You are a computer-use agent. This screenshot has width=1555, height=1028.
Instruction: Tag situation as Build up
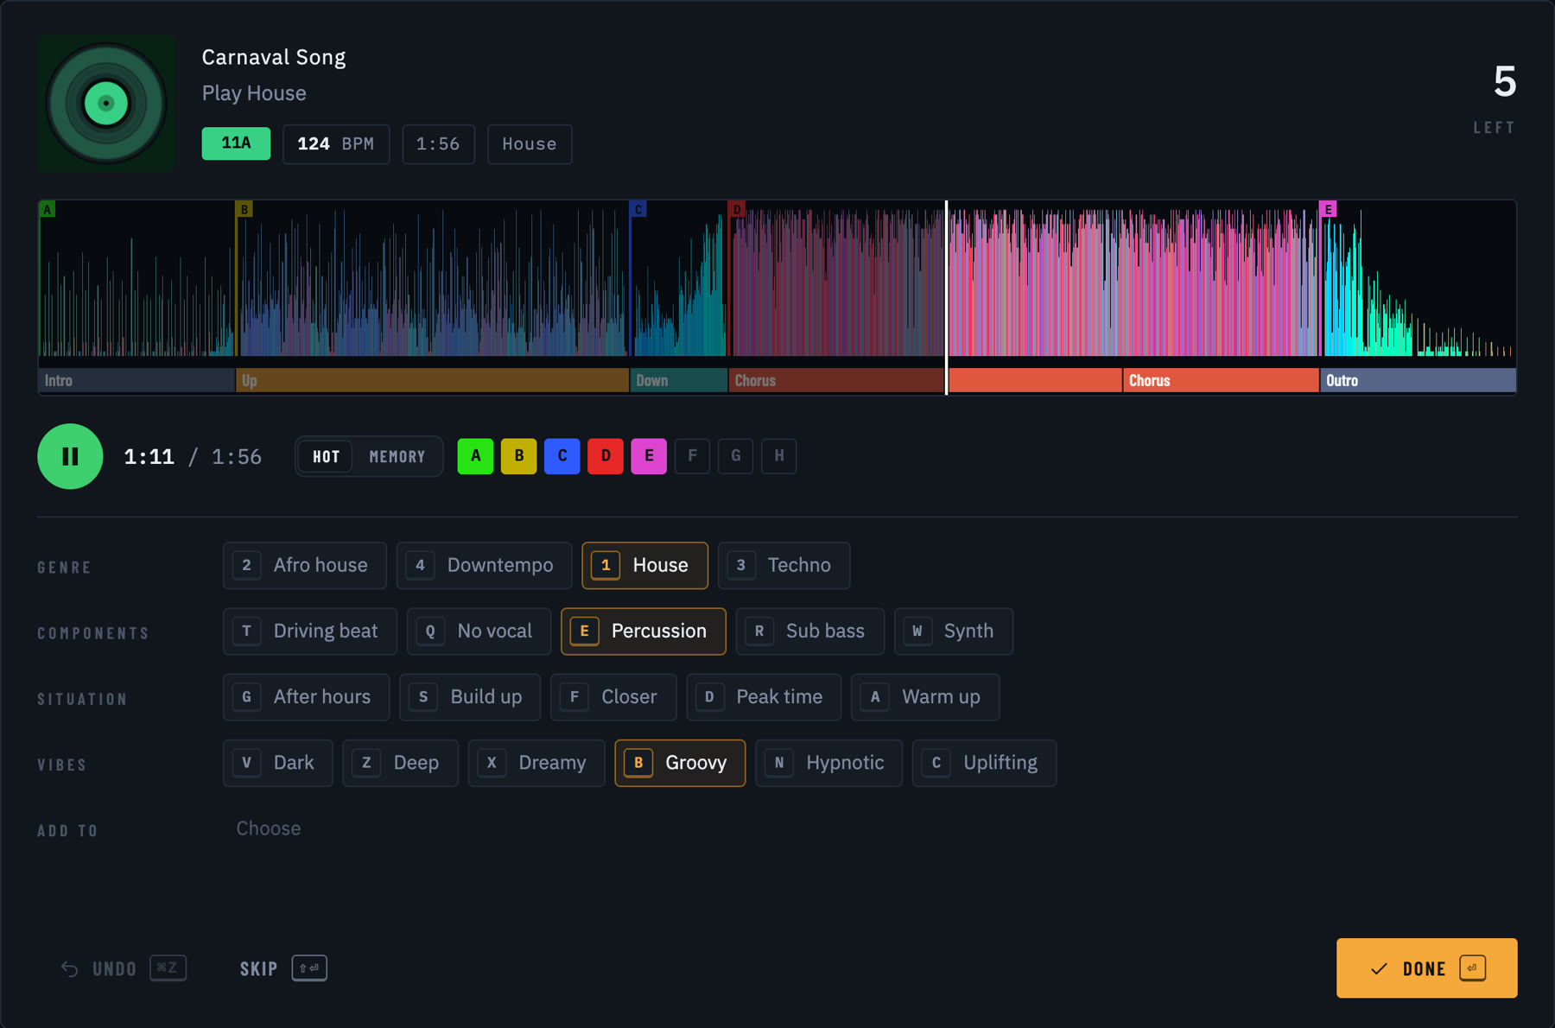(470, 697)
